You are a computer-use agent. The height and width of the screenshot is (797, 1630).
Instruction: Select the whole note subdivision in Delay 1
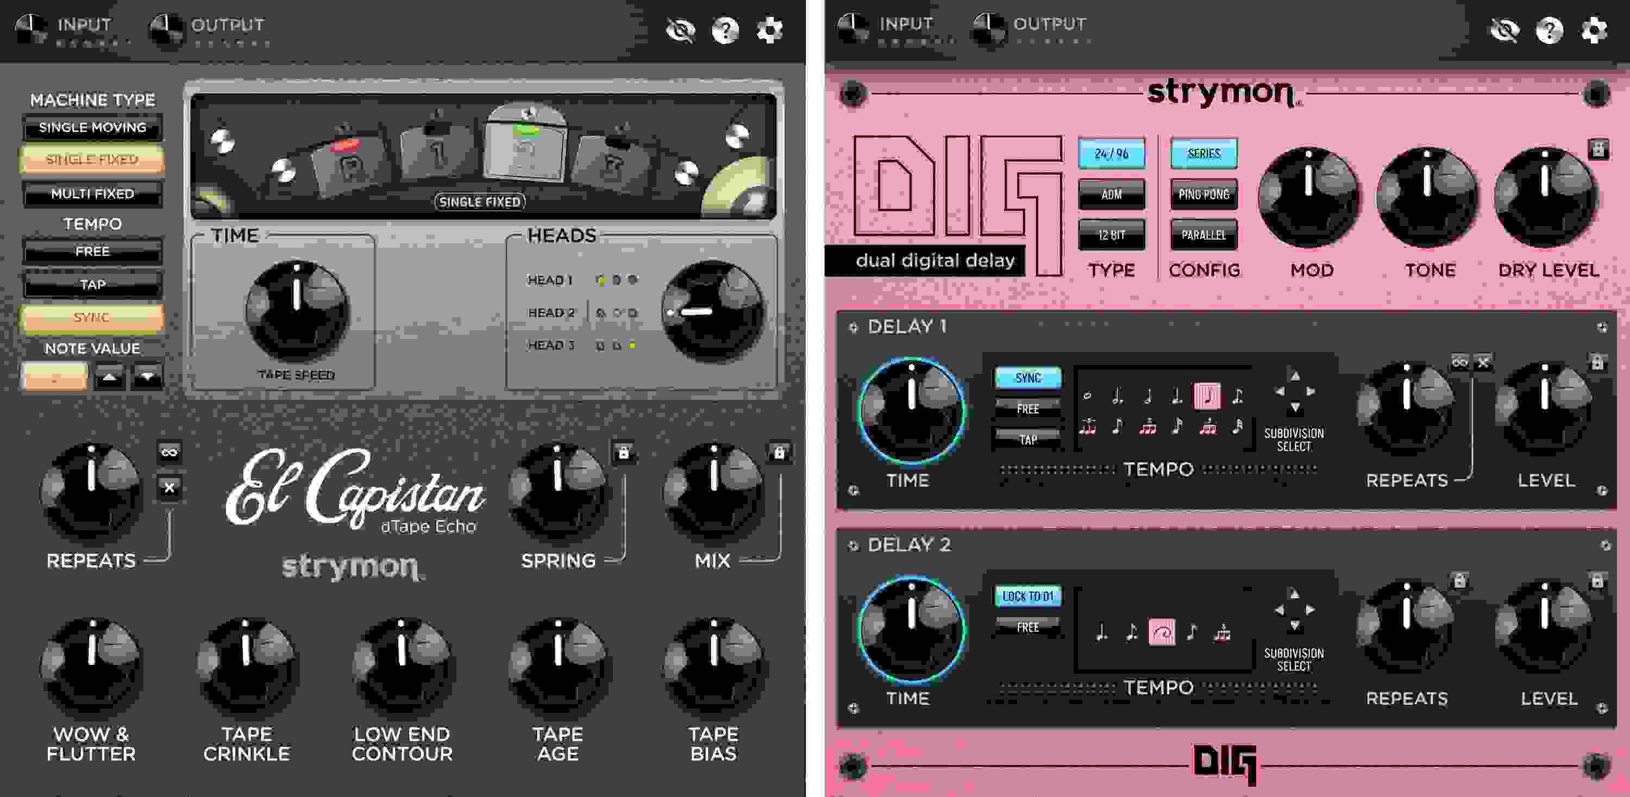coord(1087,397)
